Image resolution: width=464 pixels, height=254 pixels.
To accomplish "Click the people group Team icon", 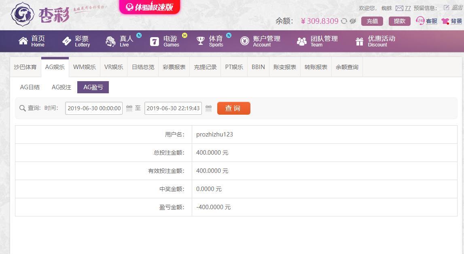I will point(301,41).
